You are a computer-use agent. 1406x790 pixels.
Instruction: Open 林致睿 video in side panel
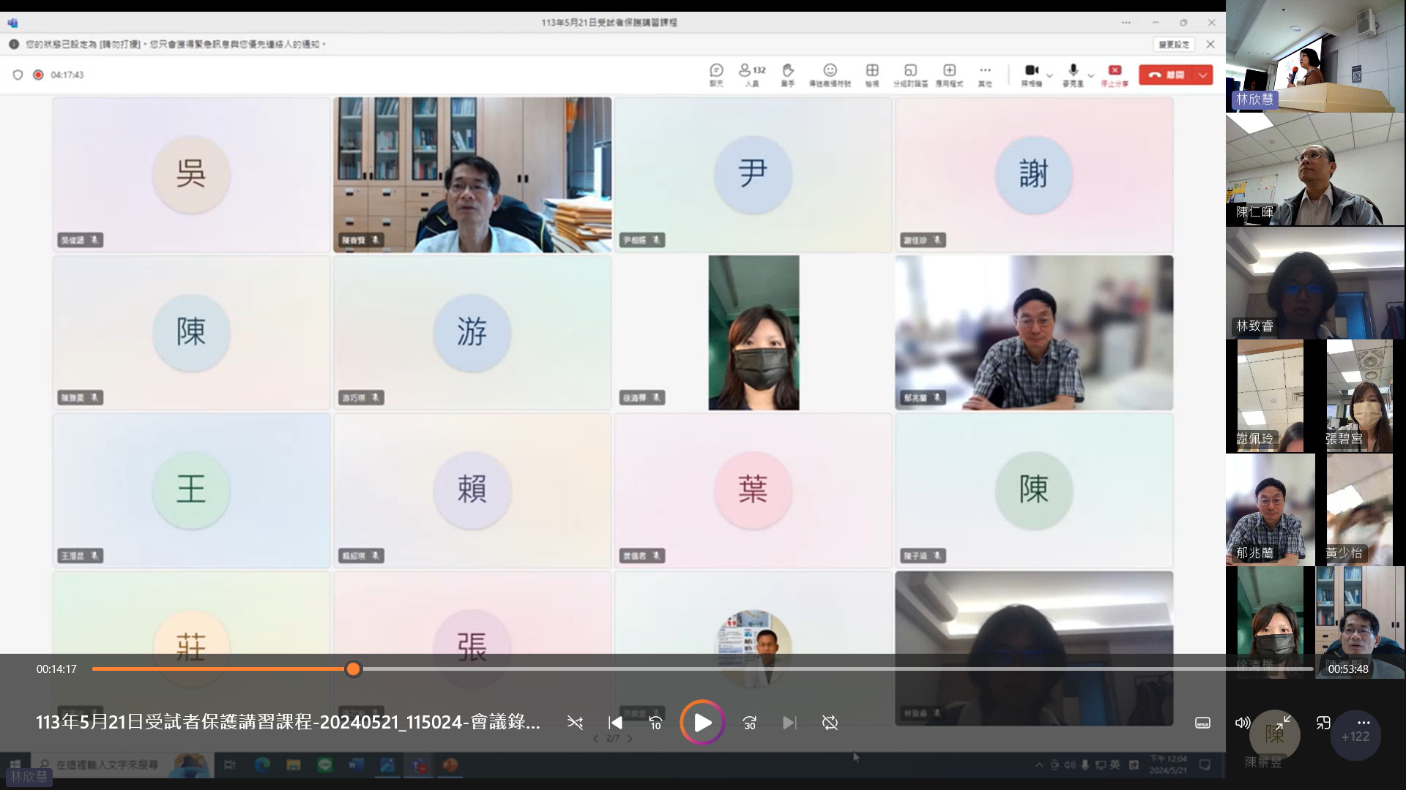point(1315,283)
